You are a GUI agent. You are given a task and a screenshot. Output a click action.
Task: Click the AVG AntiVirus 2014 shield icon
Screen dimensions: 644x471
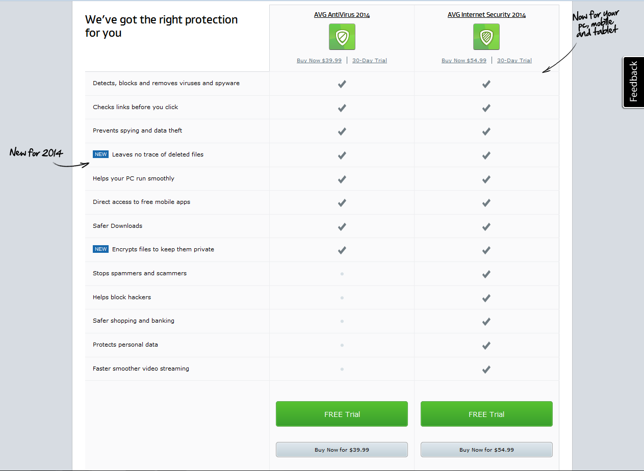tap(342, 37)
